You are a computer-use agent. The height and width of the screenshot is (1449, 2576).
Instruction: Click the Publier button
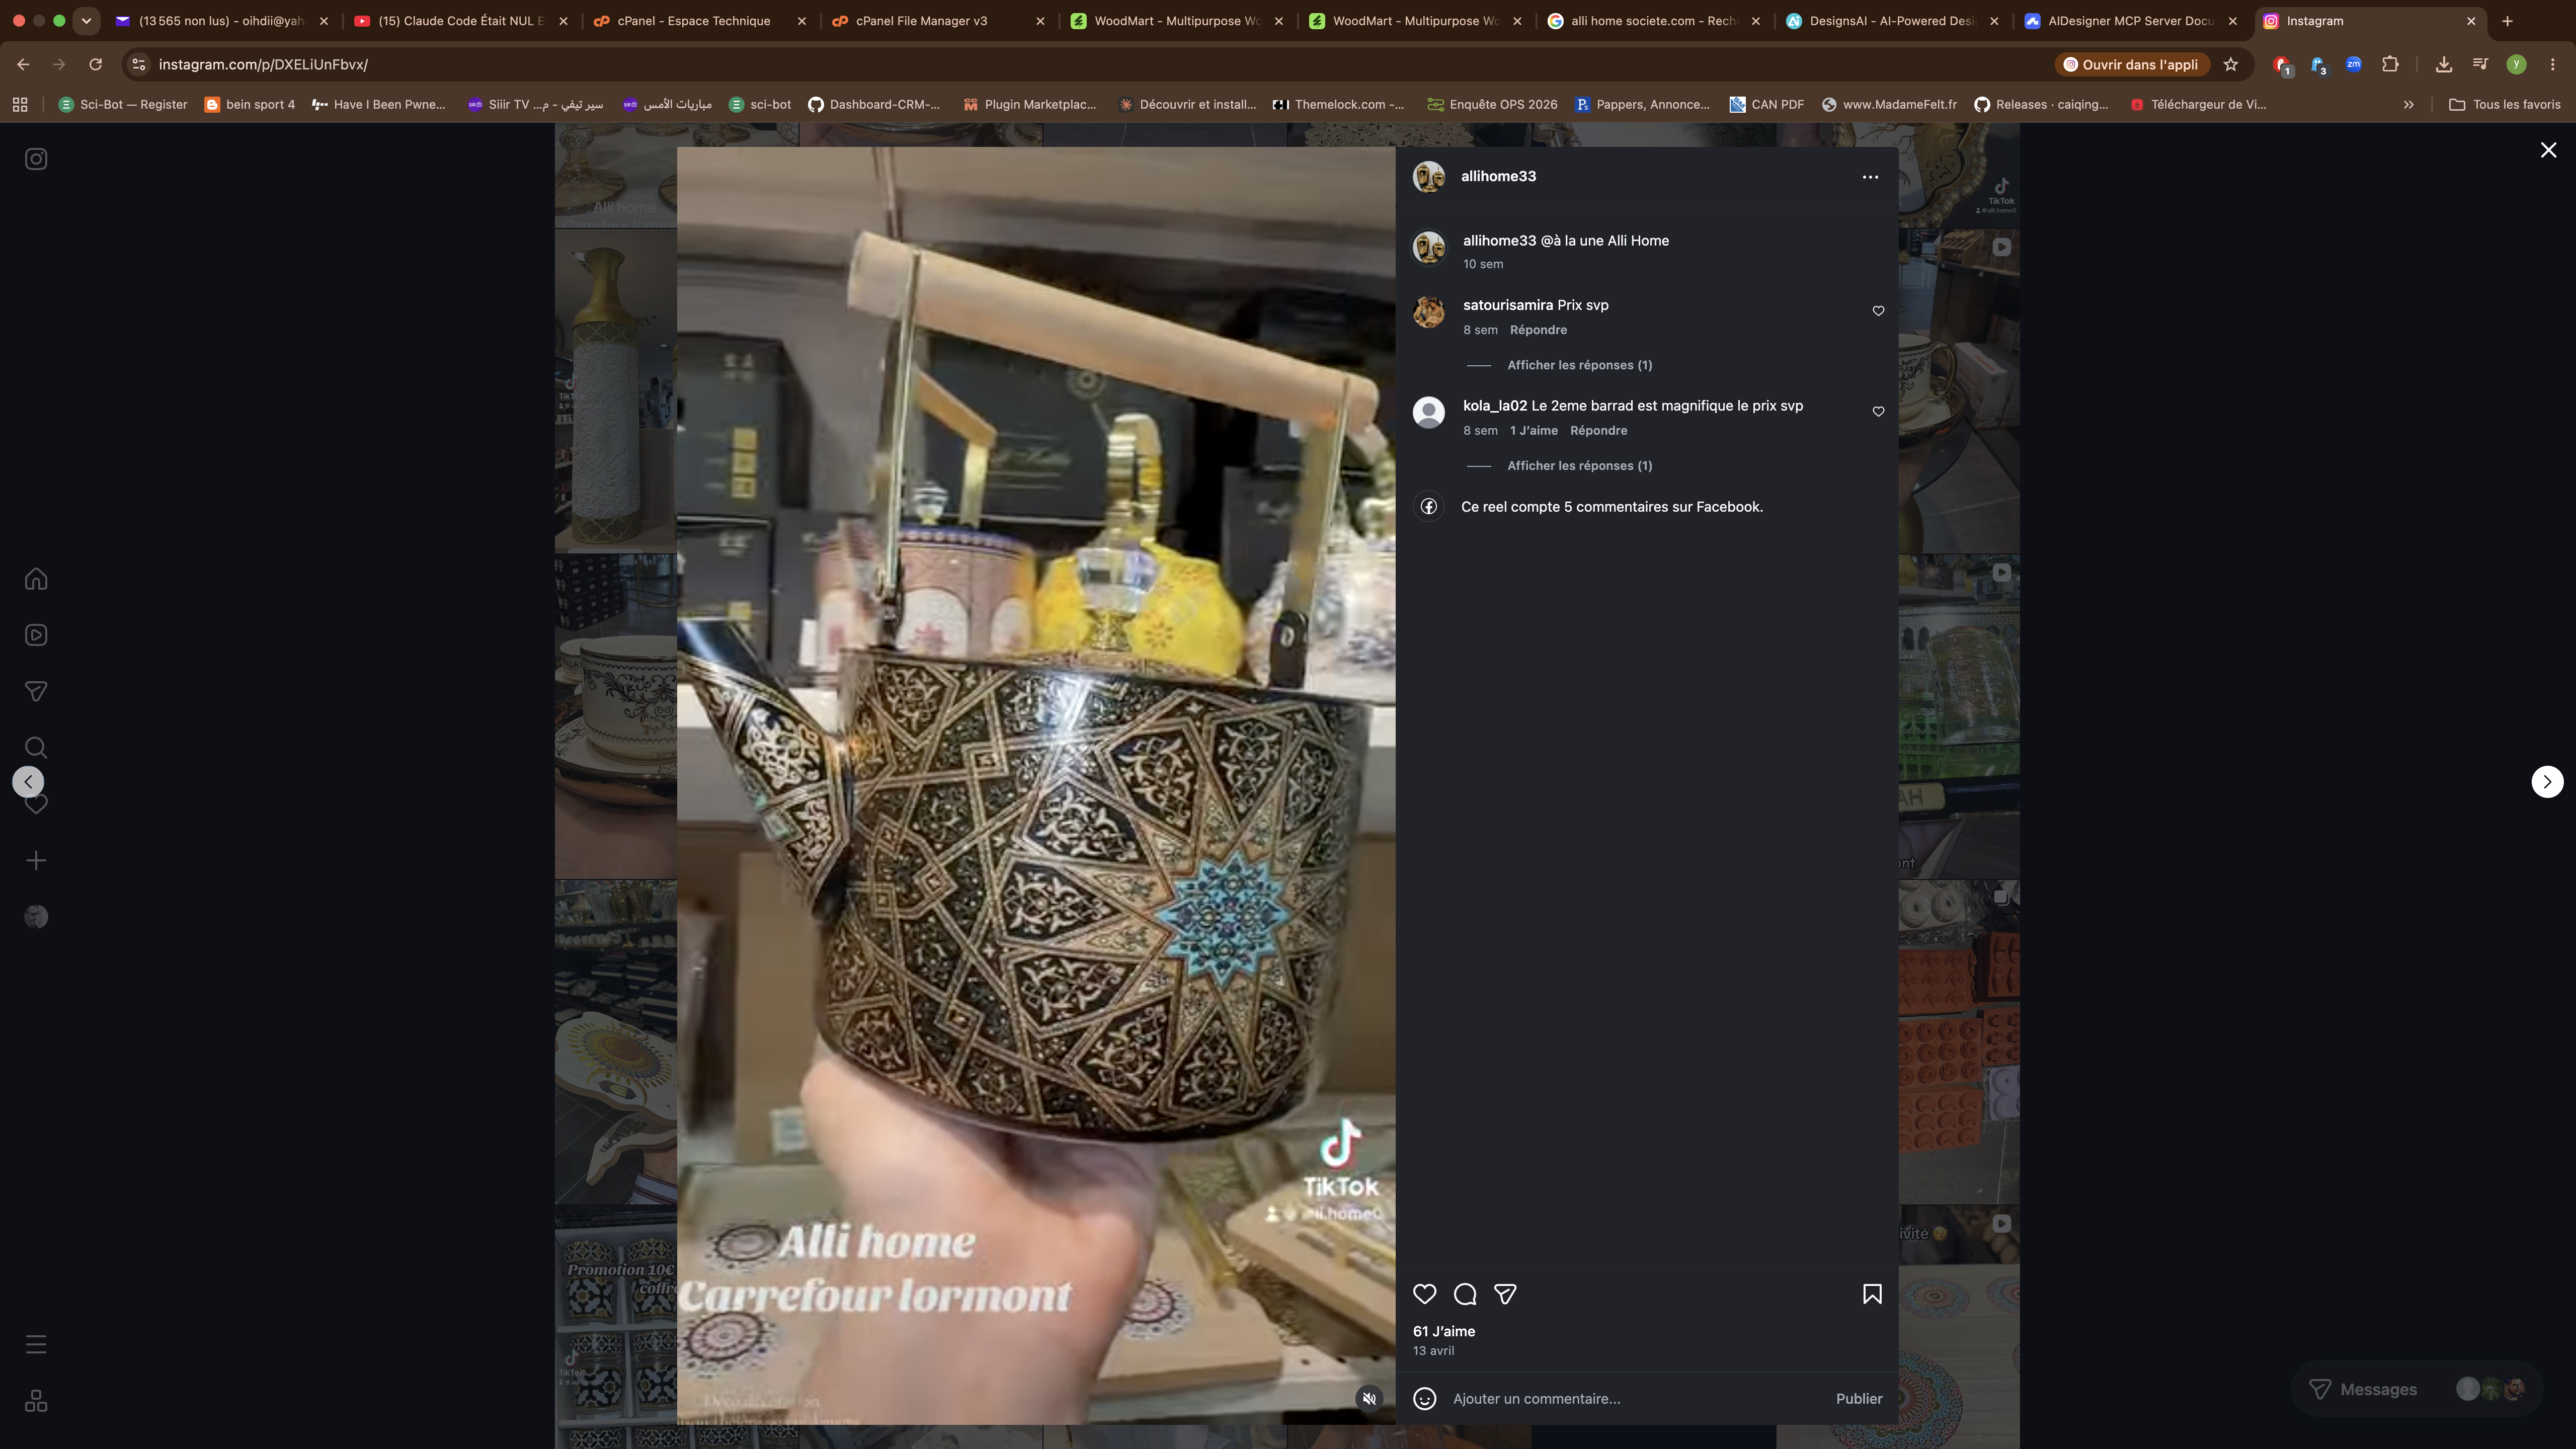click(x=1858, y=1398)
